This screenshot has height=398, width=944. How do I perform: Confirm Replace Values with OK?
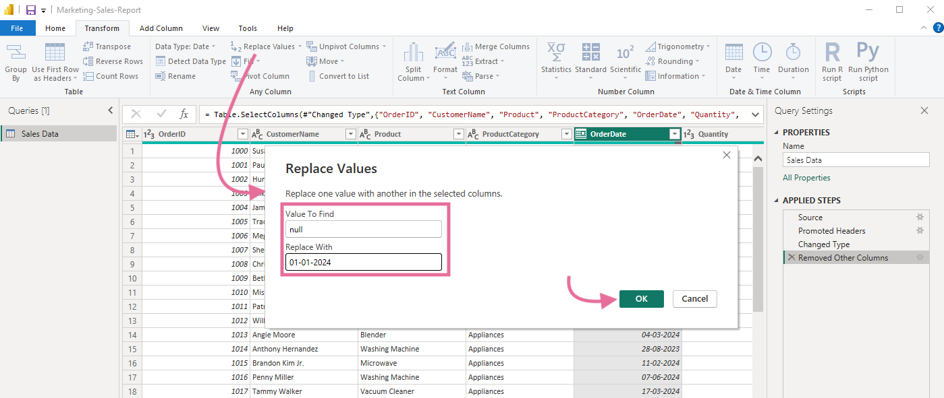click(x=640, y=298)
